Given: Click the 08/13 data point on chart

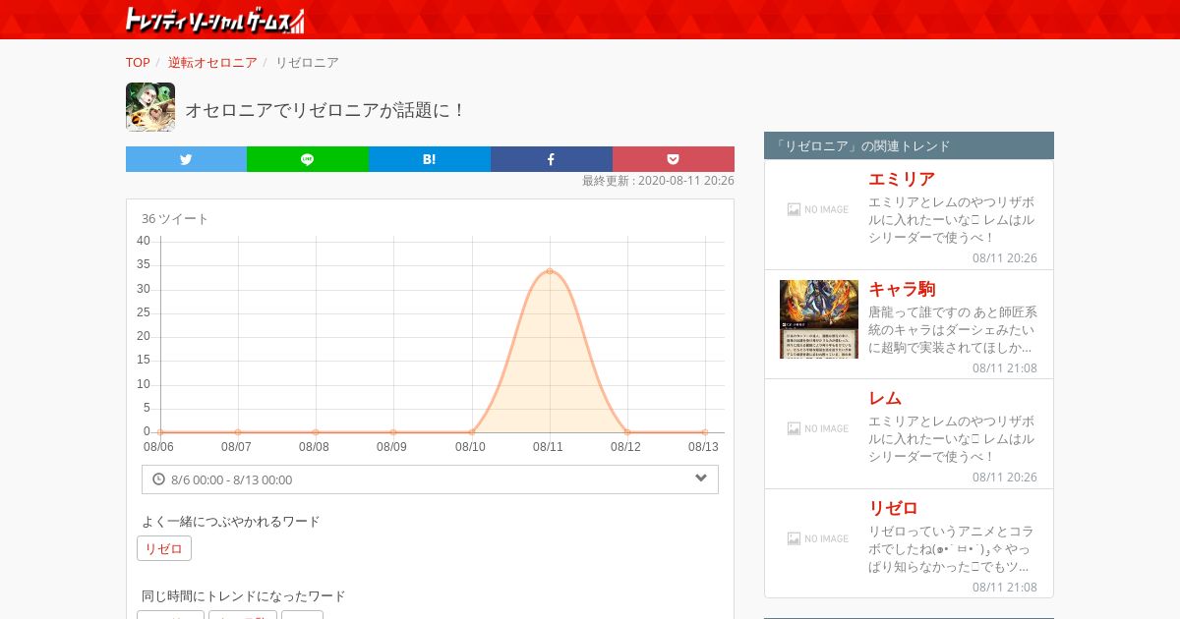Looking at the screenshot, I should click(x=705, y=432).
